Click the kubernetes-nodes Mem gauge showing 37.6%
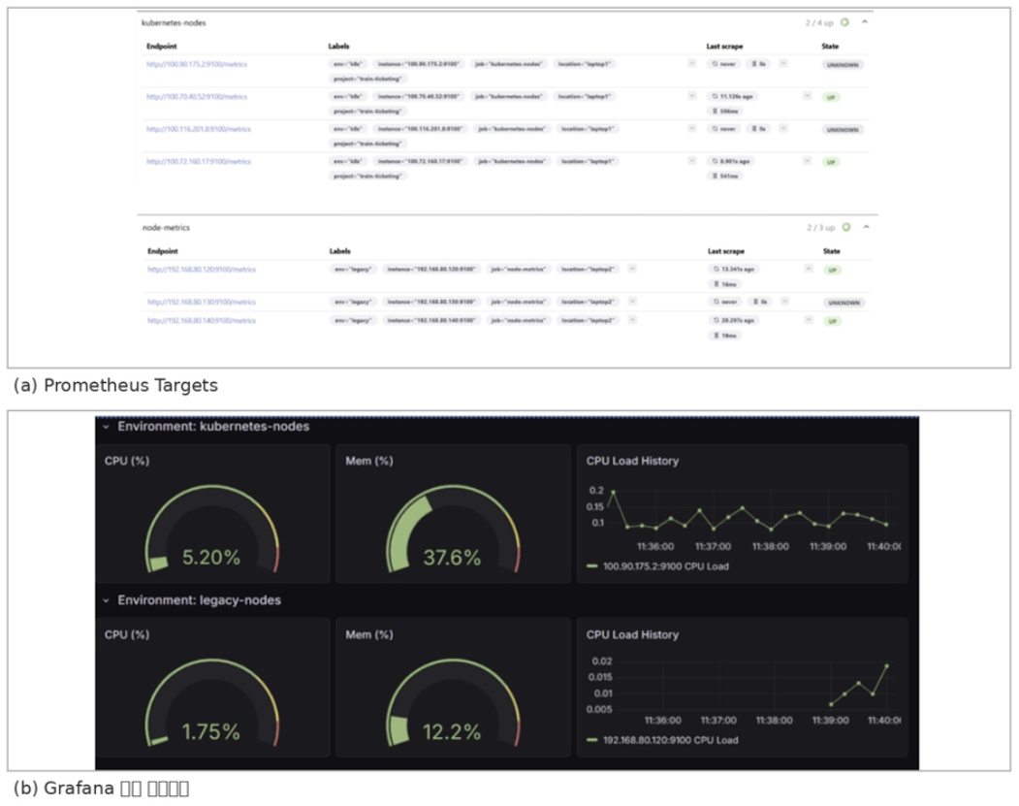 pyautogui.click(x=452, y=533)
